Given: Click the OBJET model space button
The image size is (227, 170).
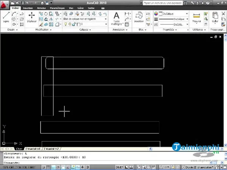Looking at the screenshot, I should [x=120, y=167].
